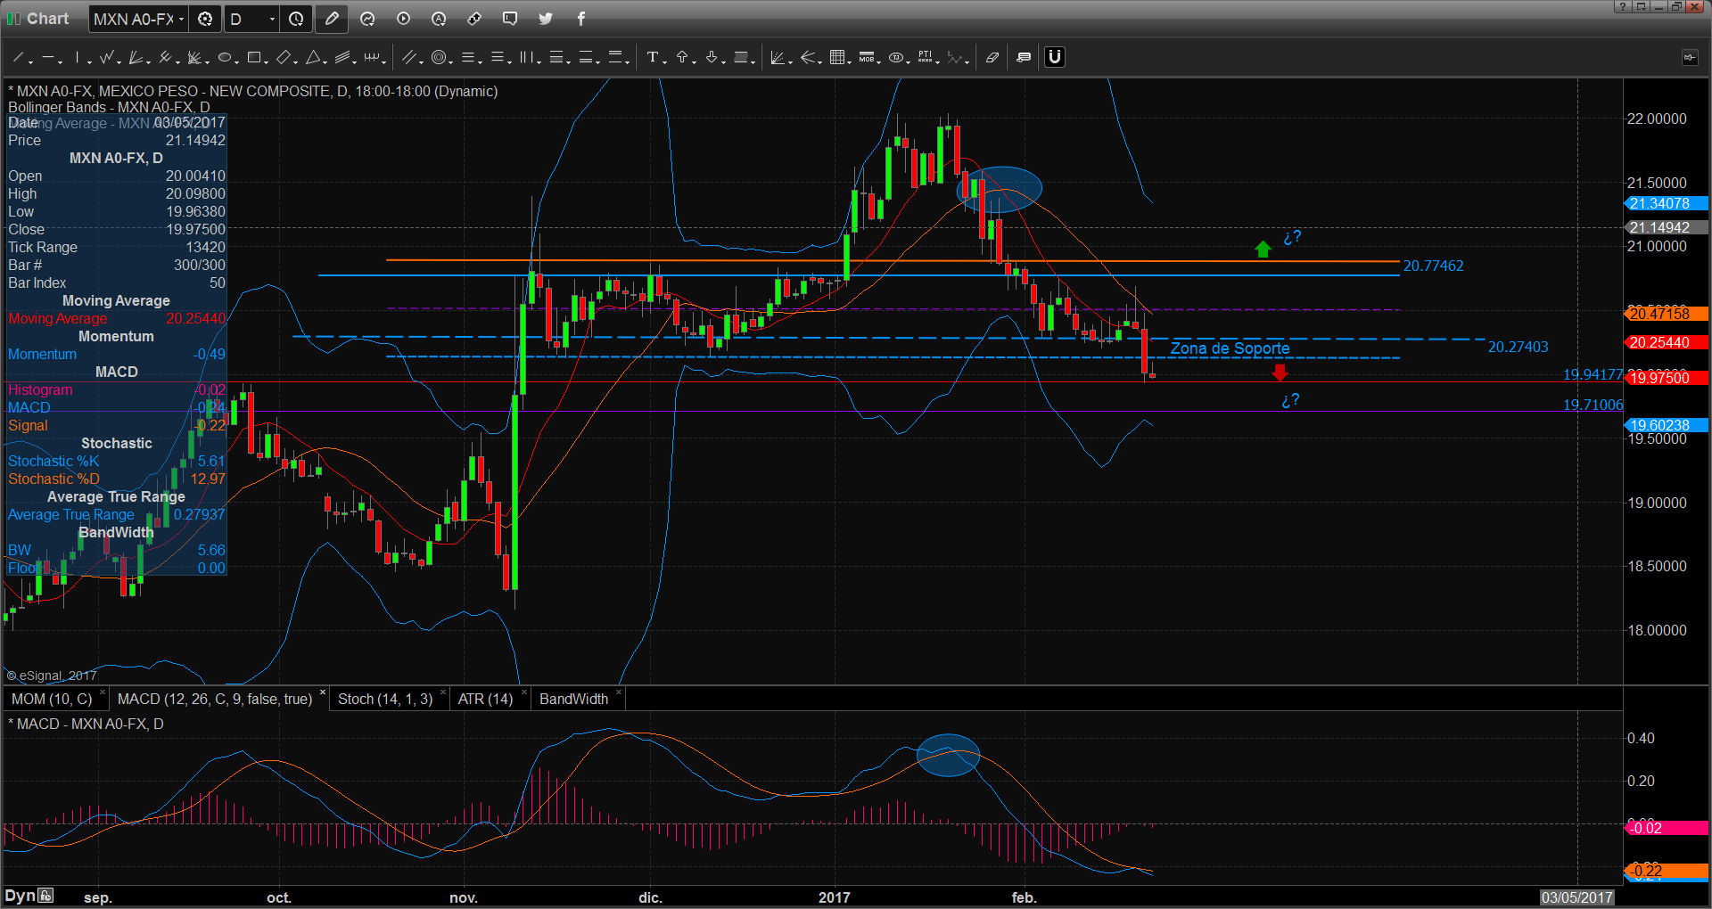The width and height of the screenshot is (1712, 909).
Task: Expand the rectangle tool options arrow
Action: coord(266,62)
